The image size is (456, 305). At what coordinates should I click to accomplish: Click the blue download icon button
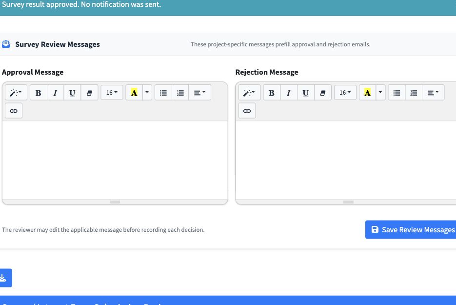[5, 278]
